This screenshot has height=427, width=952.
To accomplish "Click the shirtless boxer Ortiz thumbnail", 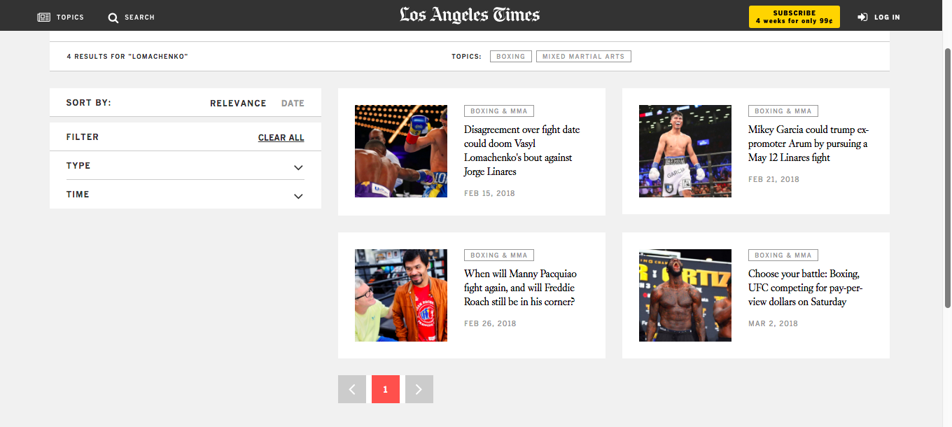I will (685, 295).
